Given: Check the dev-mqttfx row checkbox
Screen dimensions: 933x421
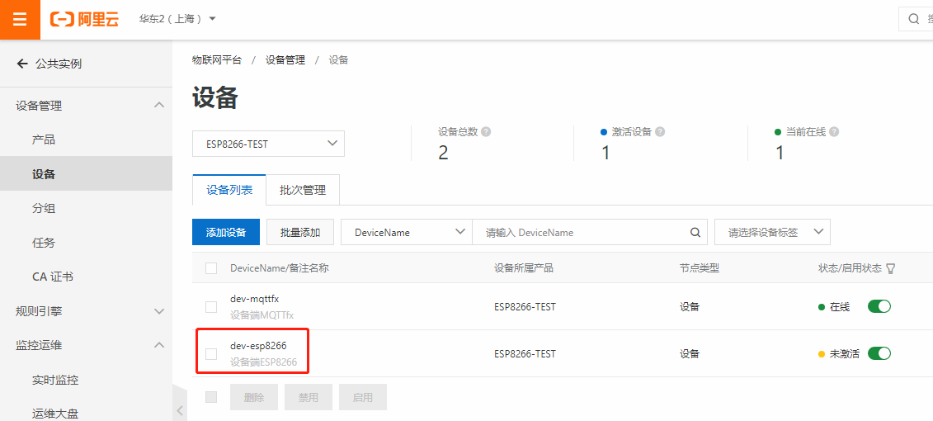Looking at the screenshot, I should [211, 306].
